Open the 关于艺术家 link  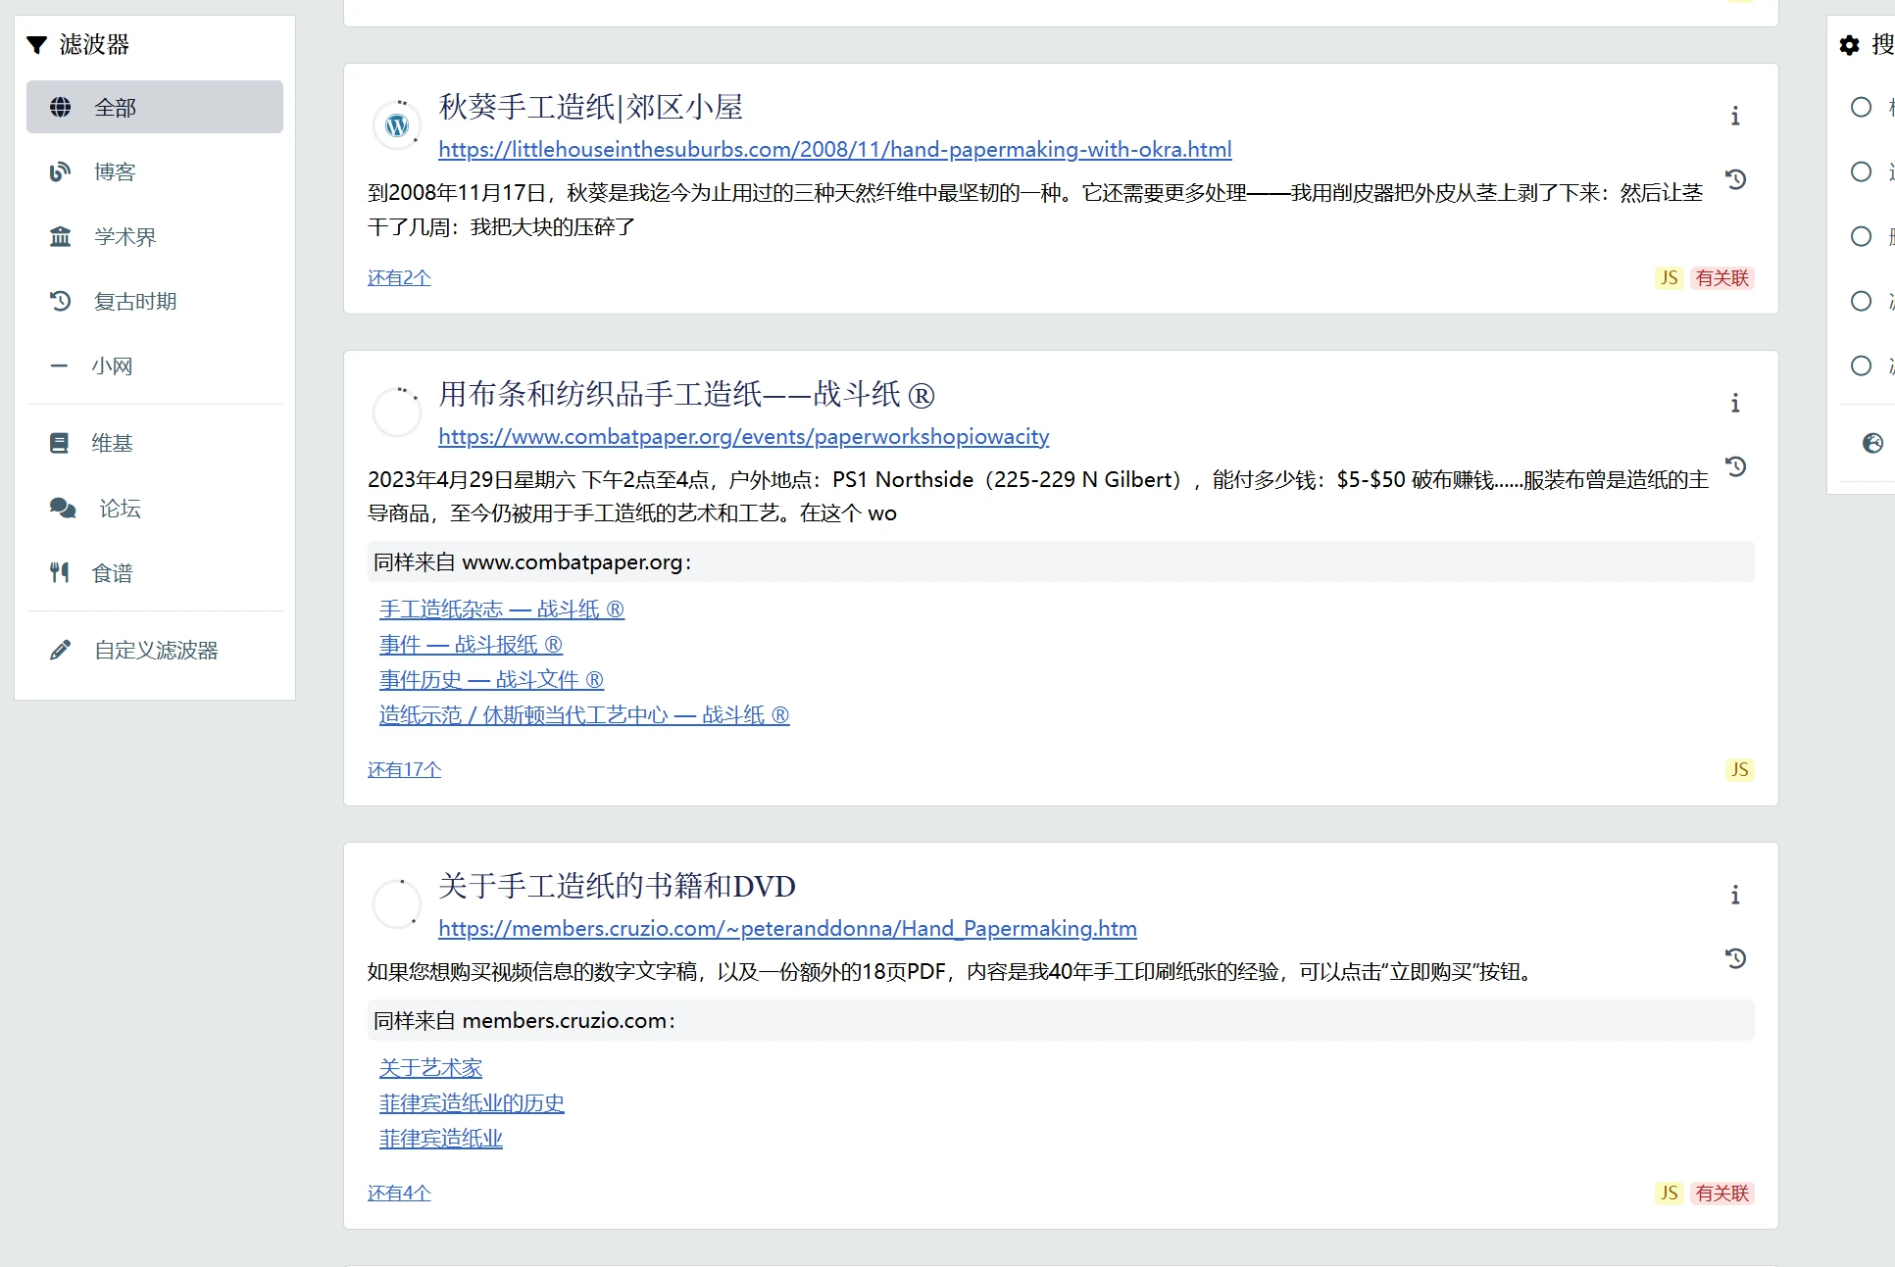(430, 1067)
